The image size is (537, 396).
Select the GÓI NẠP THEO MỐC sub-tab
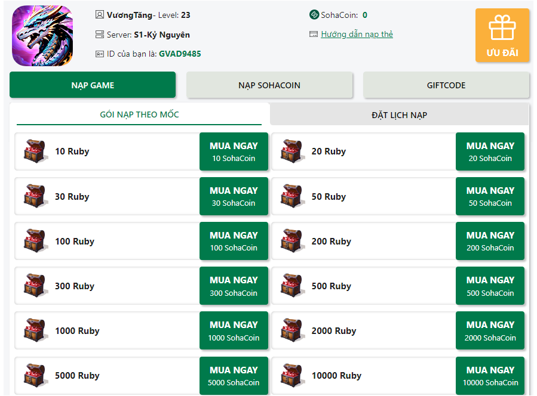139,115
